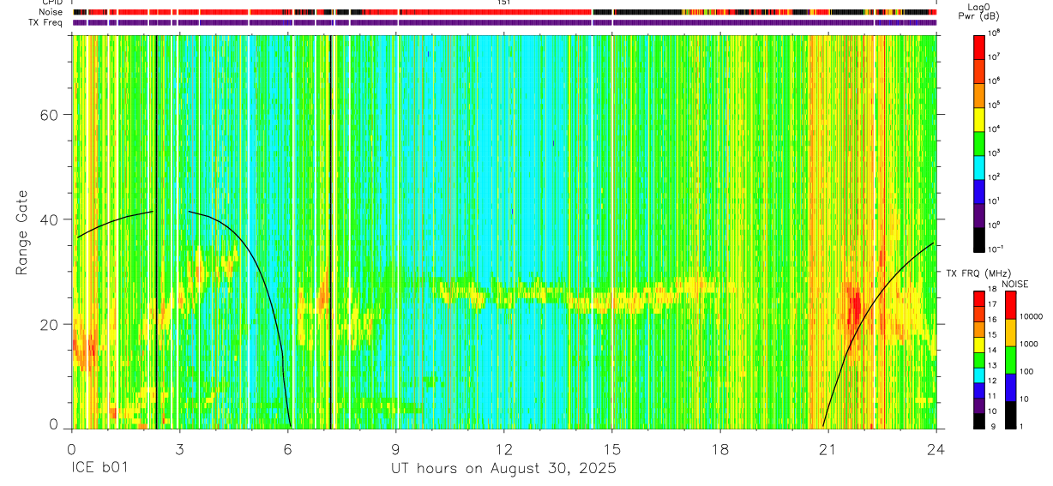Viewport: 1053px width, 486px height.
Task: Click the bottom '10^-1' label on Lag0 Pwr colorbar
Action: click(x=996, y=249)
